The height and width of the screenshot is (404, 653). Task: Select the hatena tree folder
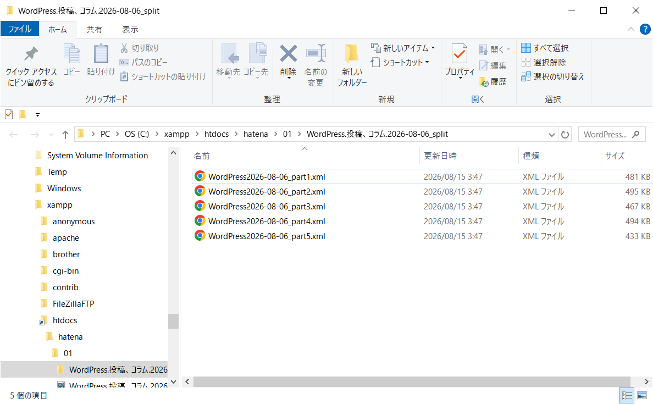(70, 336)
